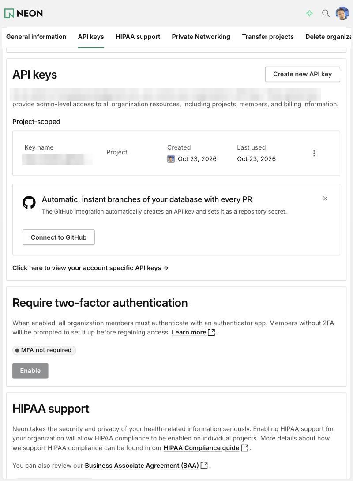Click the MFA not required badge

pyautogui.click(x=44, y=350)
